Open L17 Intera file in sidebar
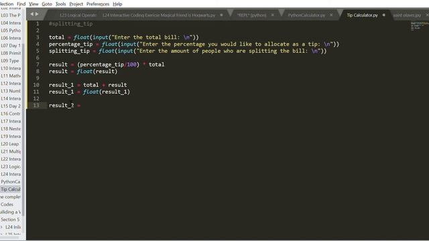Viewport: 429px width, 241px height. [x=11, y=121]
